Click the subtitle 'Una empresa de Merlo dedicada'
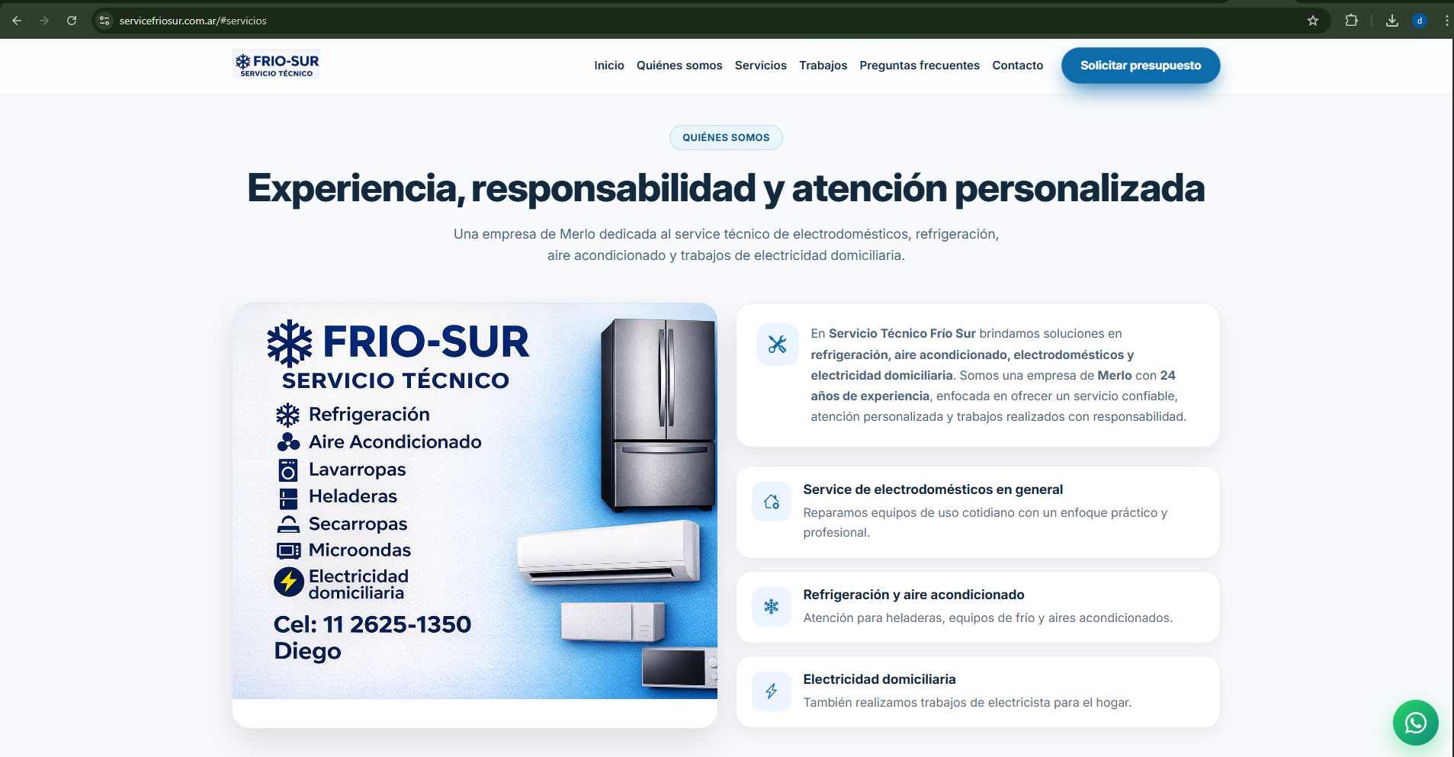Viewport: 1454px width, 757px height. (x=726, y=245)
